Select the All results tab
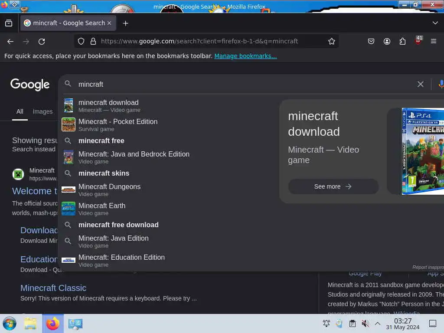 point(20,111)
